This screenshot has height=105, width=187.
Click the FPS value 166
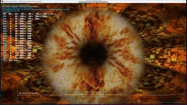click(10, 14)
